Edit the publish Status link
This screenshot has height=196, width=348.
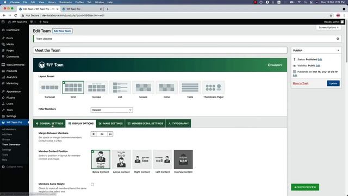pos(320,59)
